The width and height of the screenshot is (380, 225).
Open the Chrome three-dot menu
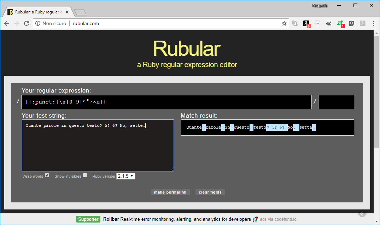point(373,23)
